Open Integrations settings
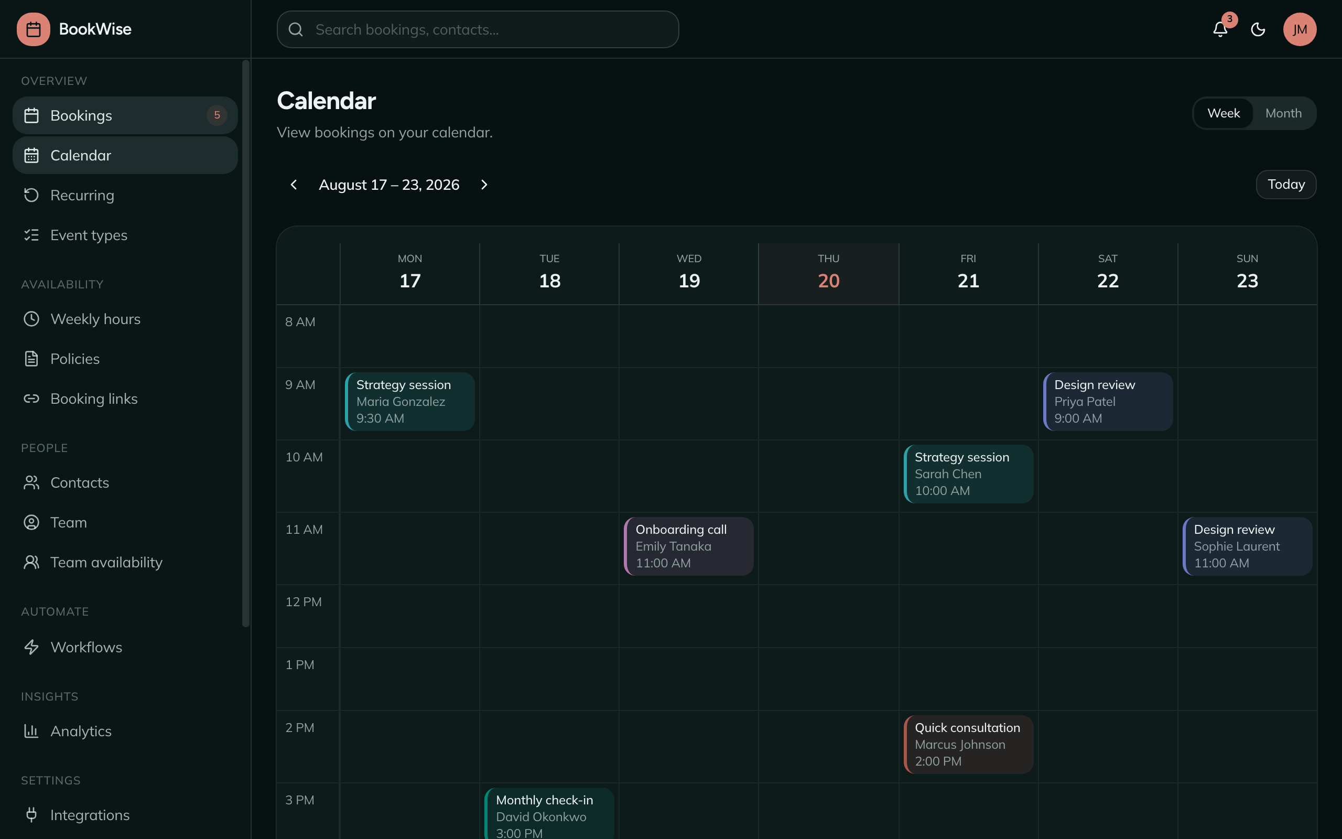This screenshot has width=1342, height=839. coord(125,815)
